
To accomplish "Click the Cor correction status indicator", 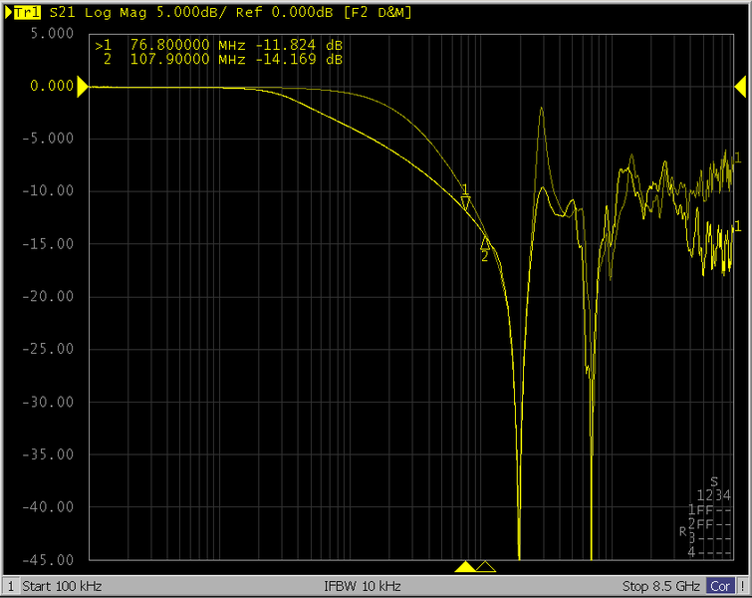I will 721,586.
